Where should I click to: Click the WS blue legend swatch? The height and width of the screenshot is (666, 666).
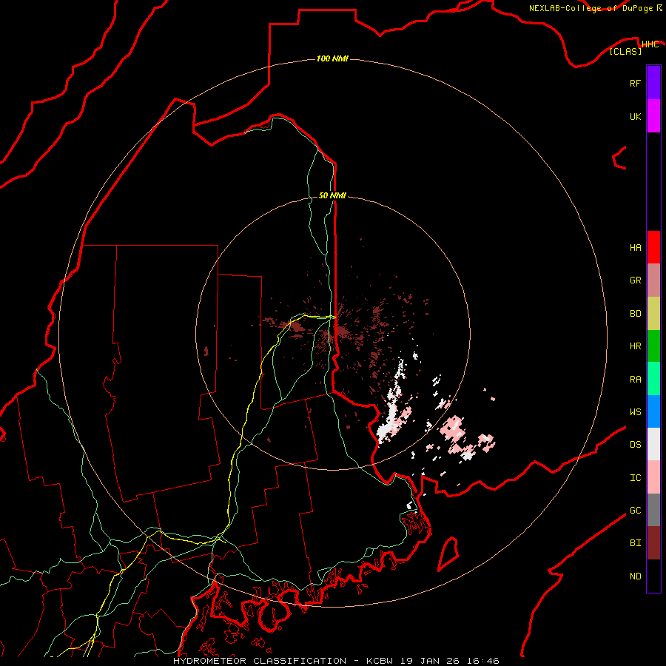coord(653,411)
